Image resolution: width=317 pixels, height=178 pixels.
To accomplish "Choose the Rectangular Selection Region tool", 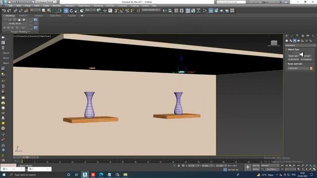I will pos(54,11).
